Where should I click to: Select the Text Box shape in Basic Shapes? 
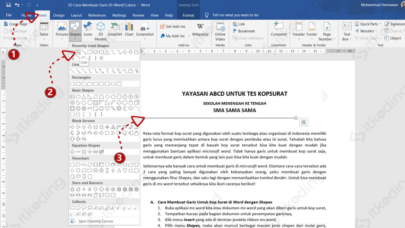72,97
